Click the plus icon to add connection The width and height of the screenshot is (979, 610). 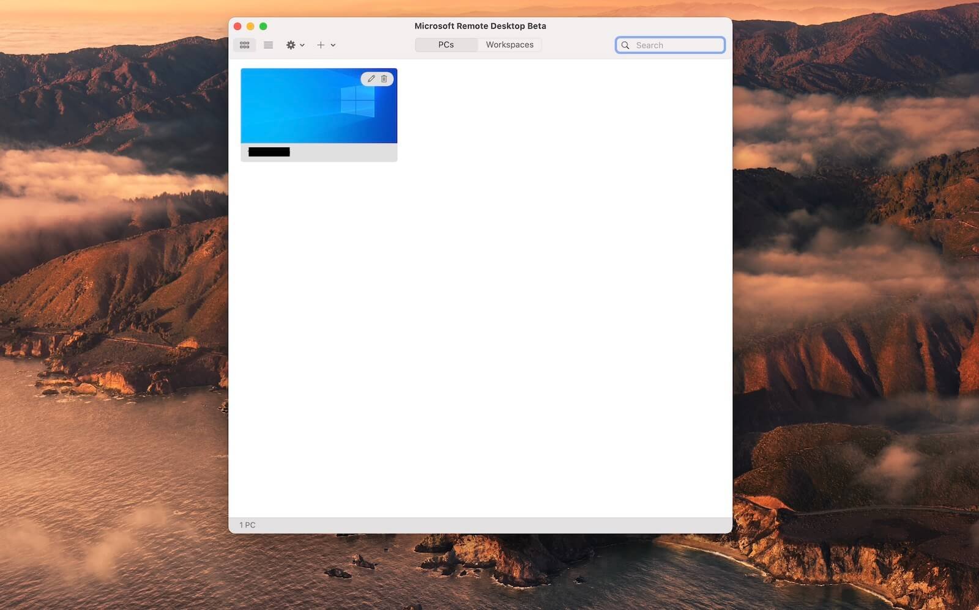click(x=320, y=45)
